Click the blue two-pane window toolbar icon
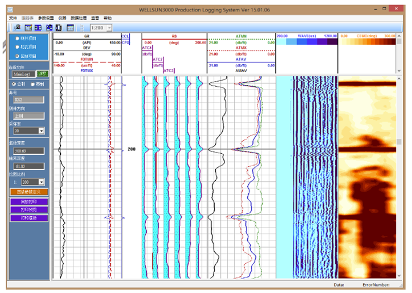 (38, 28)
